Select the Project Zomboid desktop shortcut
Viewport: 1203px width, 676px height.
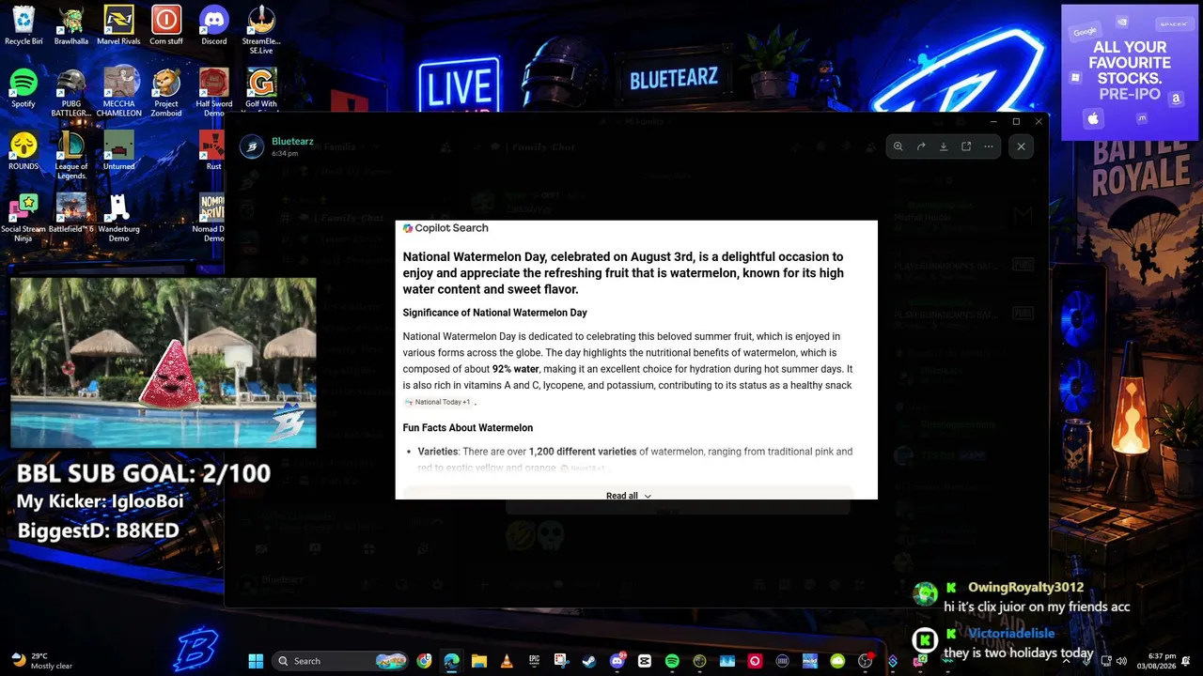coord(166,93)
